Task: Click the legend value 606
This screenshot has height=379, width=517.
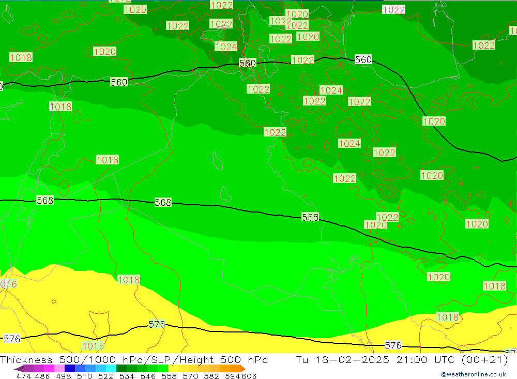Action: click(249, 376)
